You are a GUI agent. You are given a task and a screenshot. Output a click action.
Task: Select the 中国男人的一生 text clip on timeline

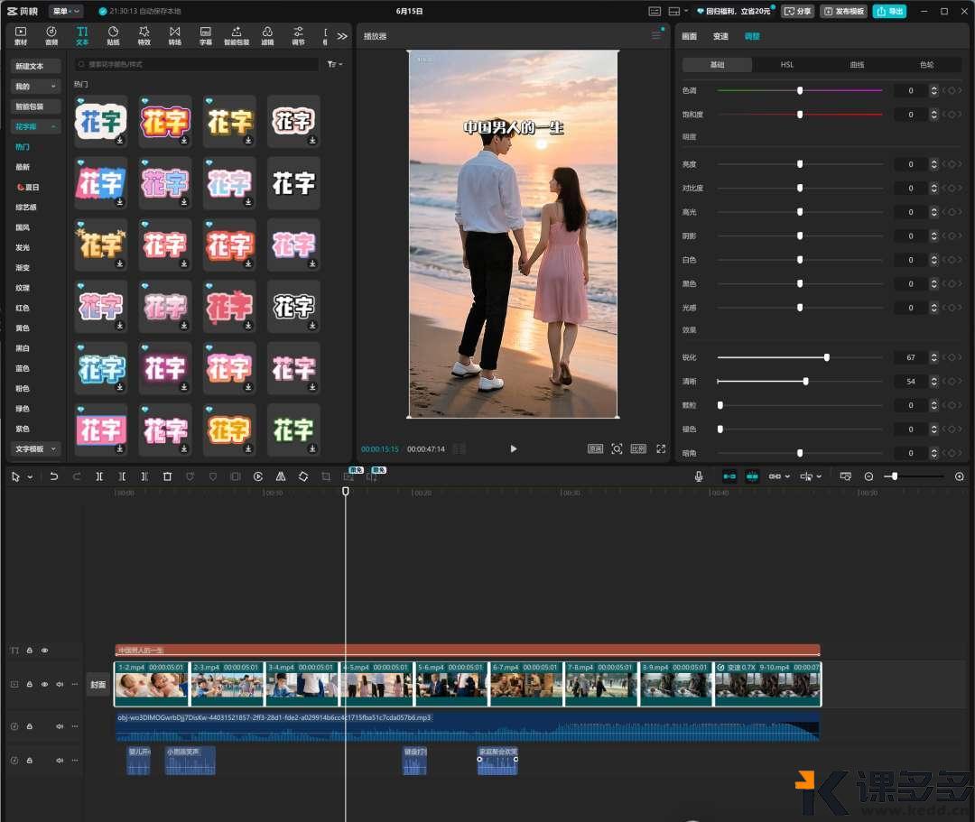468,651
